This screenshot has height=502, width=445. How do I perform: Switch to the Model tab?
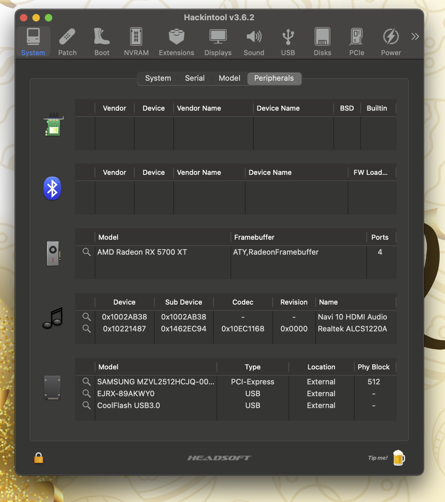click(229, 78)
